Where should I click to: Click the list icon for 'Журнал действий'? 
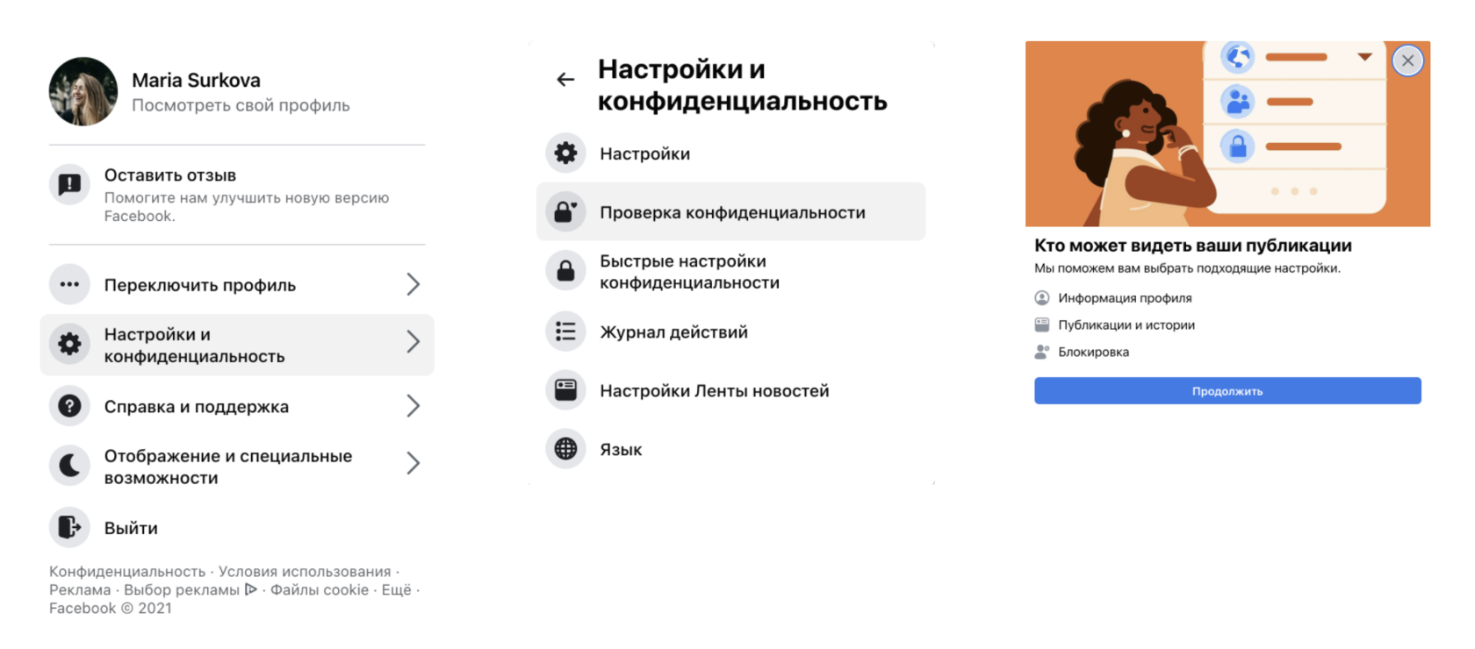565,332
